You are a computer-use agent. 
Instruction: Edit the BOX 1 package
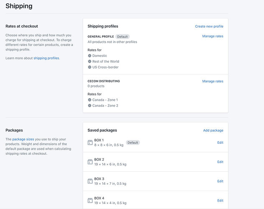[220, 143]
